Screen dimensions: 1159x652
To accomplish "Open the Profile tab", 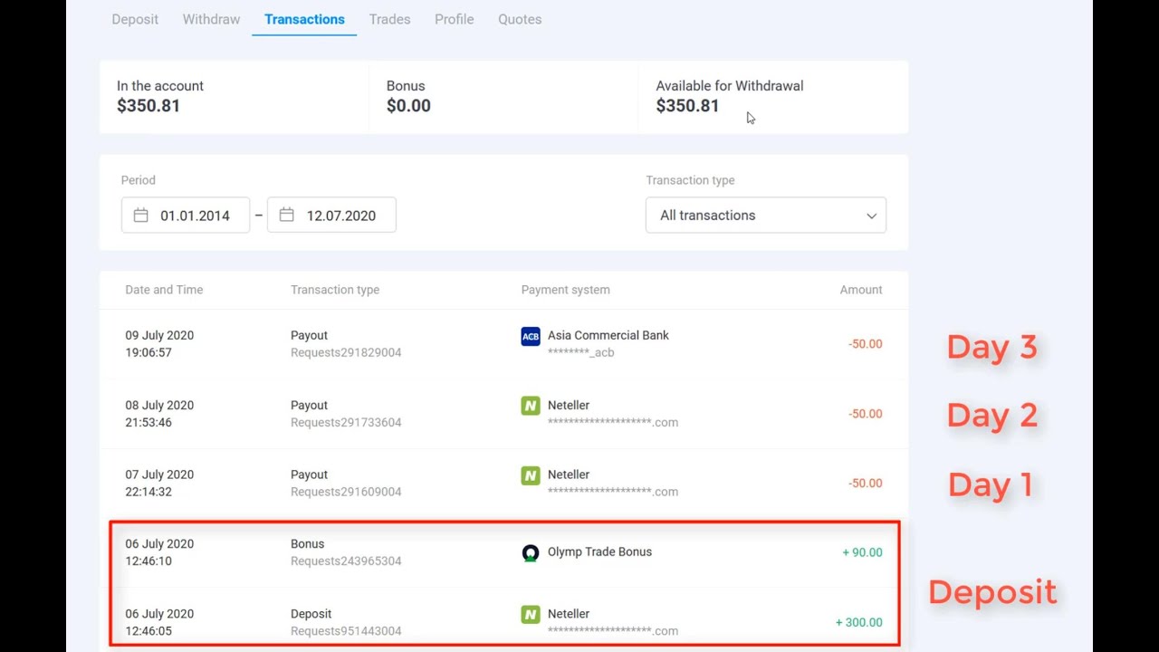I will 454,19.
